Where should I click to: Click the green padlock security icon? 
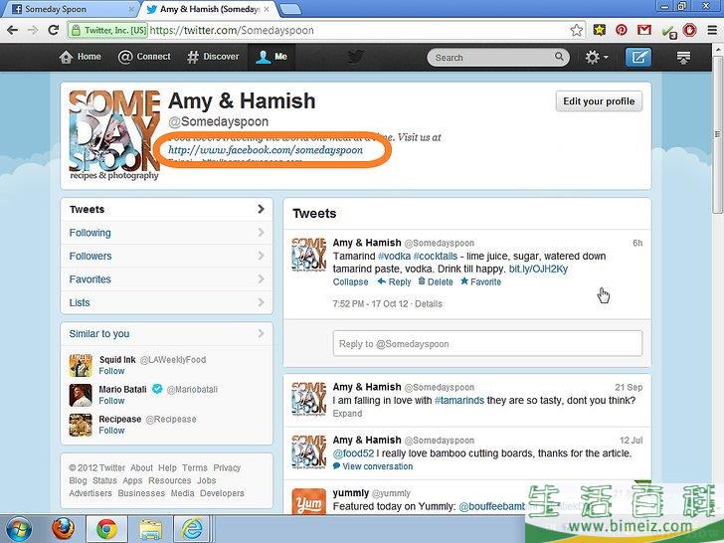coord(76,31)
